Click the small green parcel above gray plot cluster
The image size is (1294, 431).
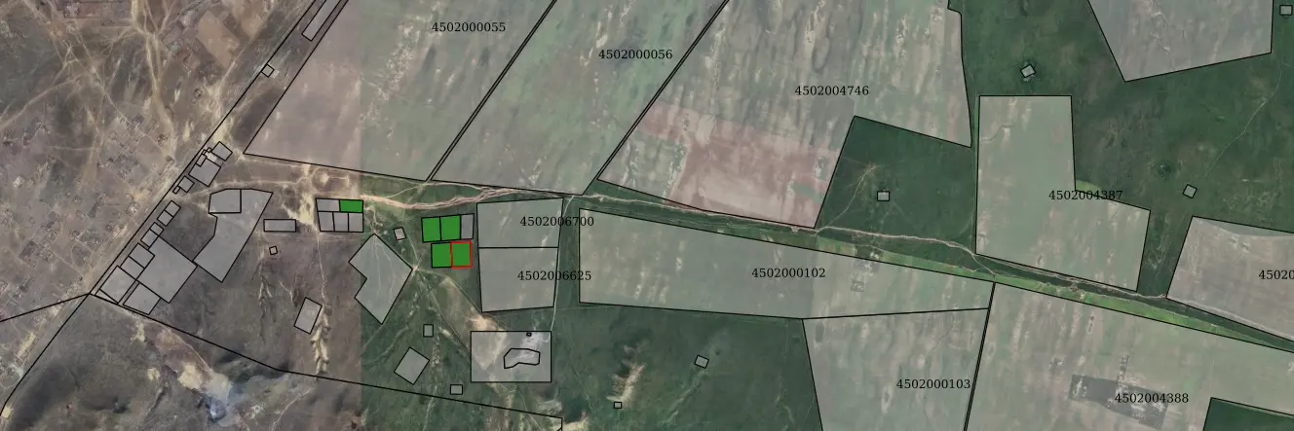point(351,205)
